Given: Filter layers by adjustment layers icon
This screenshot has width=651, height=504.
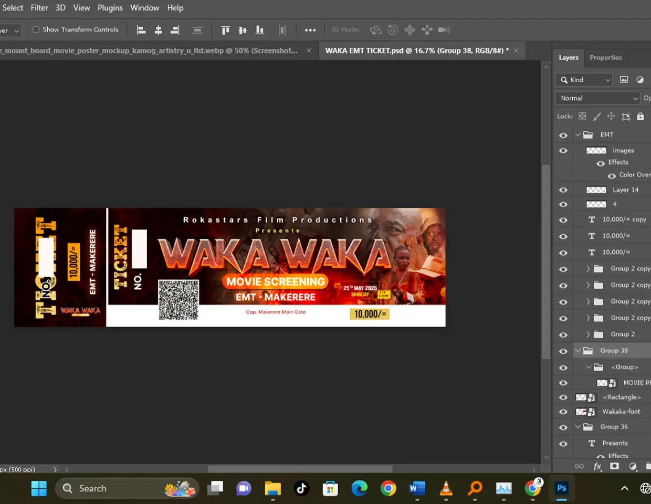Looking at the screenshot, I should tap(640, 80).
